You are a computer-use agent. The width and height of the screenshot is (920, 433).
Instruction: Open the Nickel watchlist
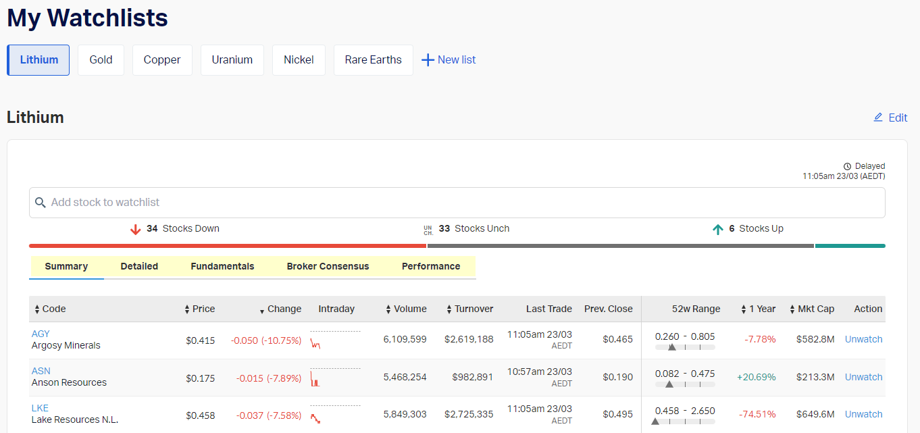[299, 60]
